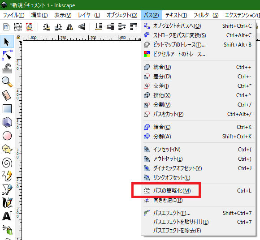Choose ダイナミックオフセット(Y)
260x240 pixels.
pos(198,168)
